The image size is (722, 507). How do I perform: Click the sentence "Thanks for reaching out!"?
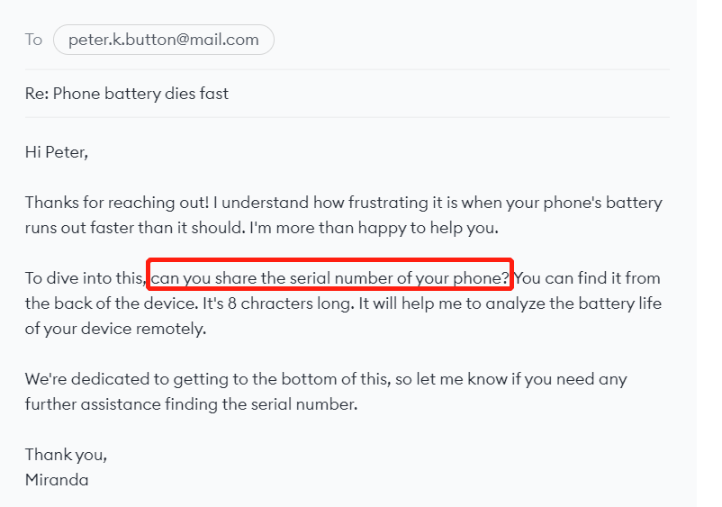pos(117,203)
